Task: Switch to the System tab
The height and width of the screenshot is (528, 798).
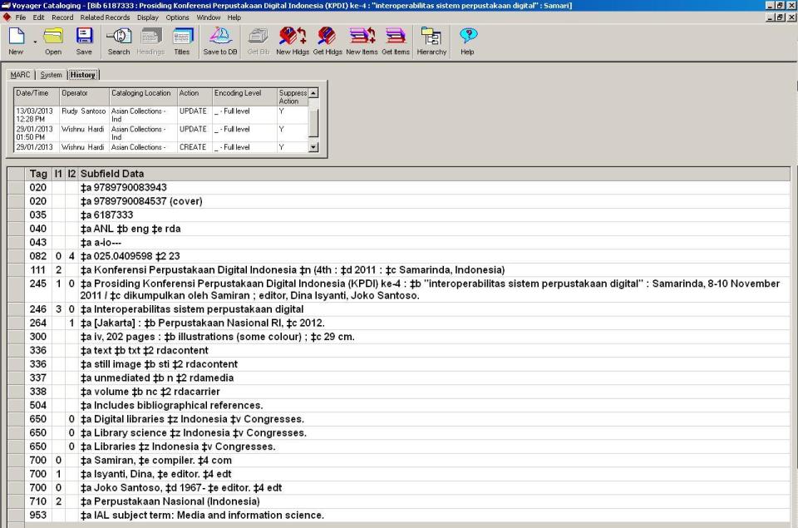Action: [x=49, y=73]
